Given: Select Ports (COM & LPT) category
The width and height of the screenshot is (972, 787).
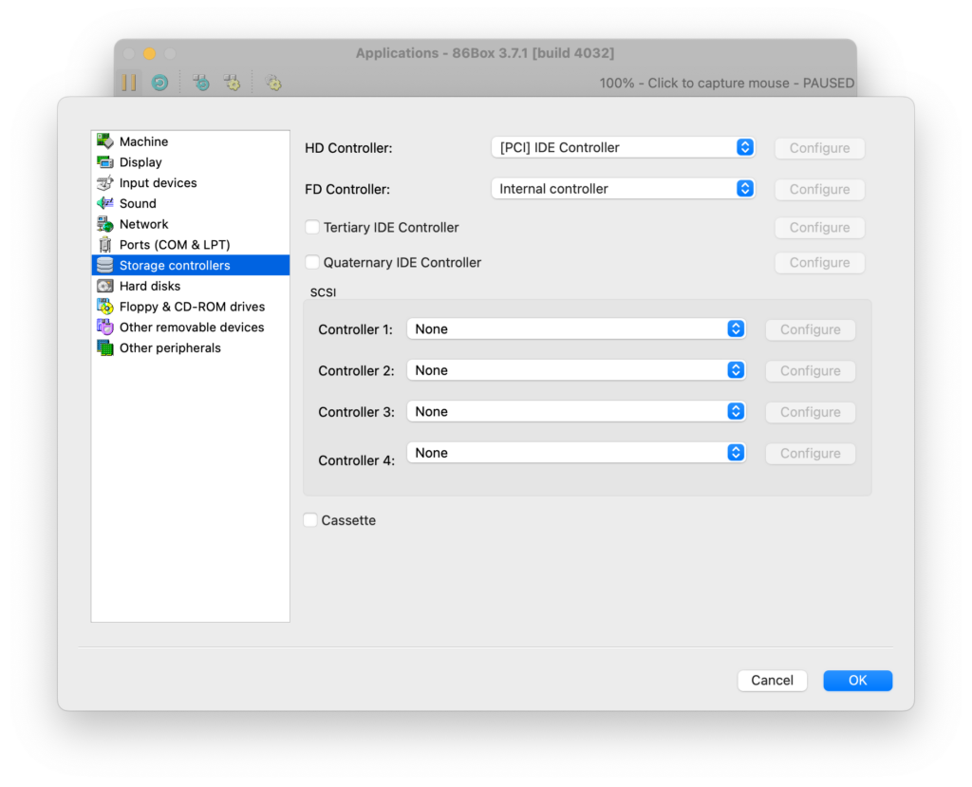Looking at the screenshot, I should coord(175,245).
